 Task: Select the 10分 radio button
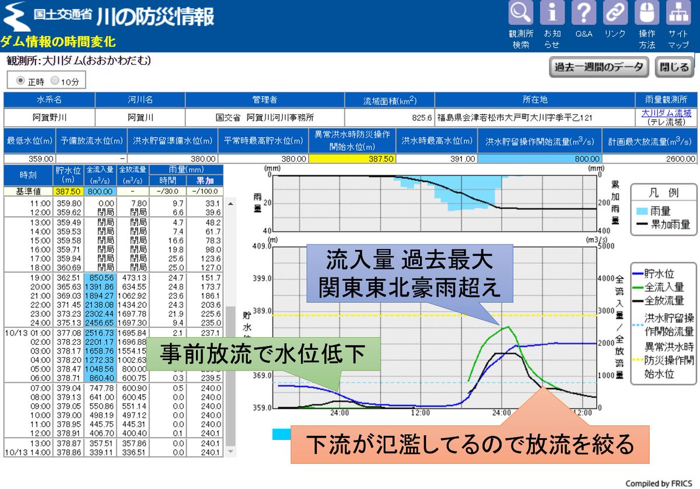(55, 80)
